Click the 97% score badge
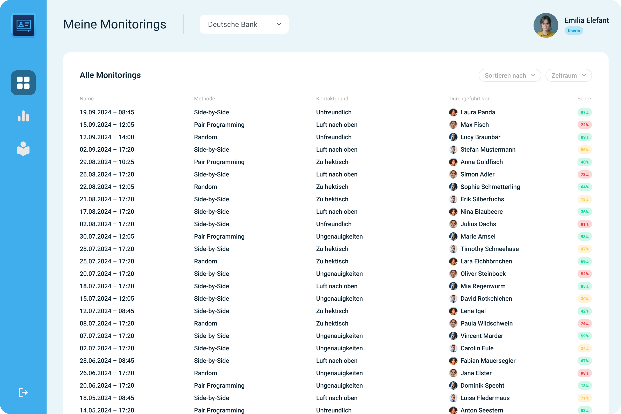The width and height of the screenshot is (621, 414). click(584, 112)
